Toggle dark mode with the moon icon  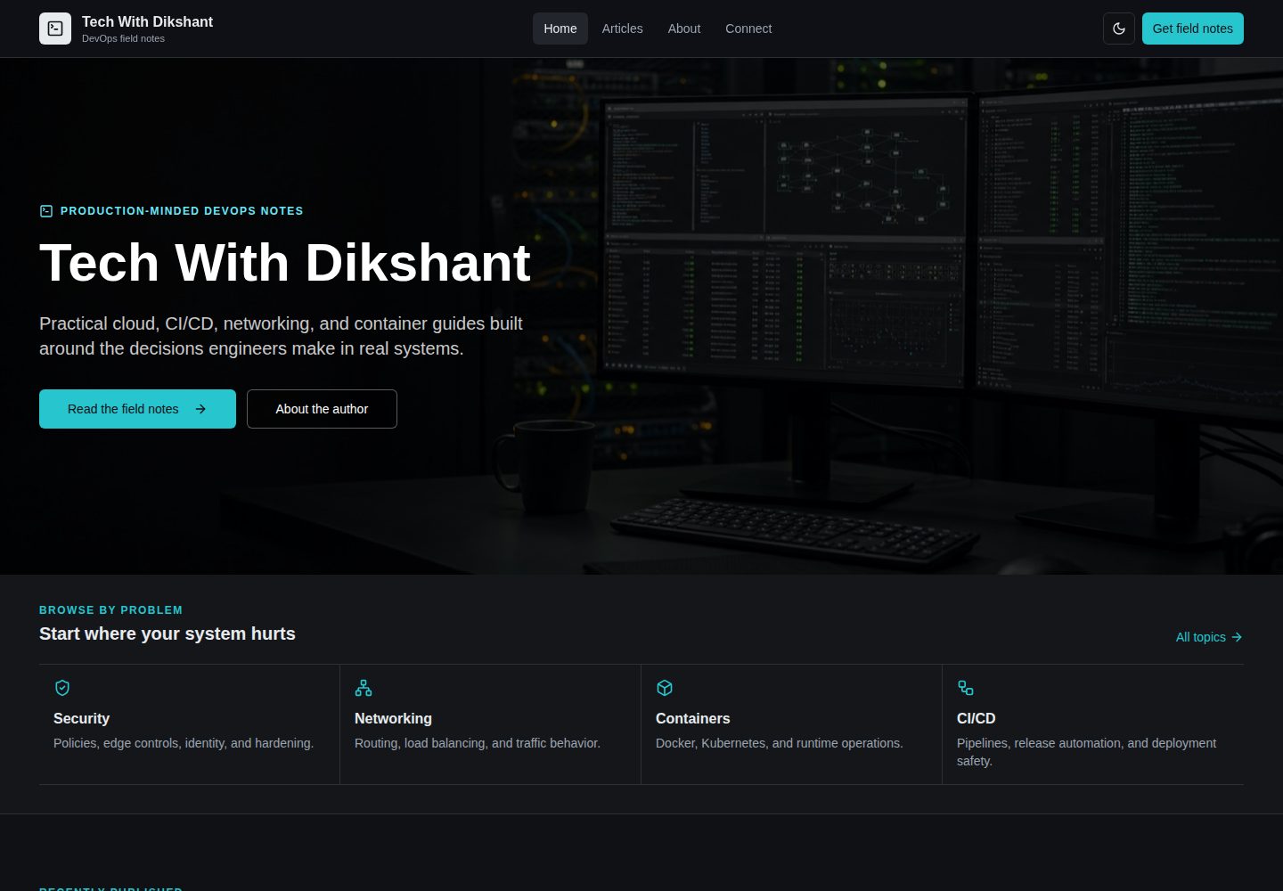click(1119, 29)
